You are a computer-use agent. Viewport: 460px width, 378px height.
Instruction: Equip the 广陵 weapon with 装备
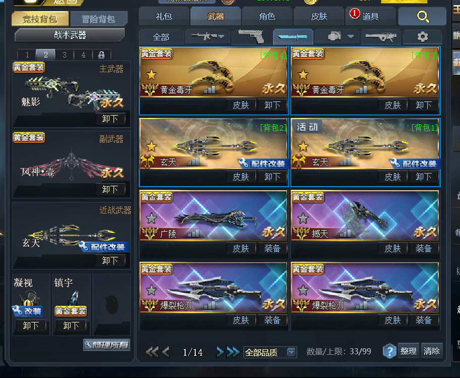pyautogui.click(x=272, y=248)
